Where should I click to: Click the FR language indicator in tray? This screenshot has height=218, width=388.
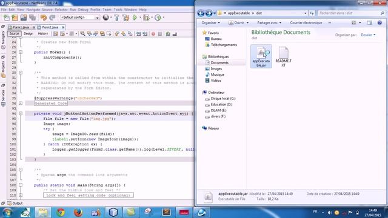(x=315, y=212)
